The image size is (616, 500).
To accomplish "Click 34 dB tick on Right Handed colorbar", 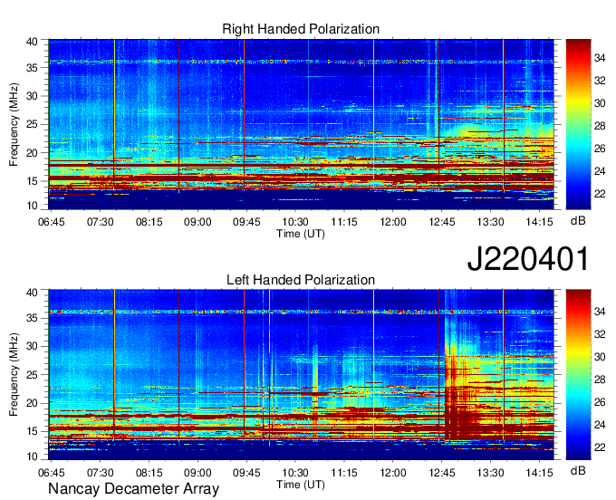I will click(x=600, y=58).
